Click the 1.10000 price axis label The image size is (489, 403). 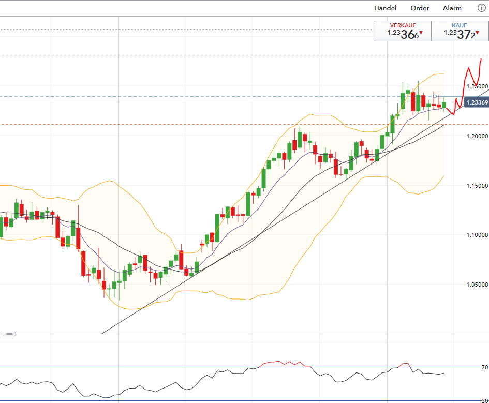pyautogui.click(x=477, y=235)
